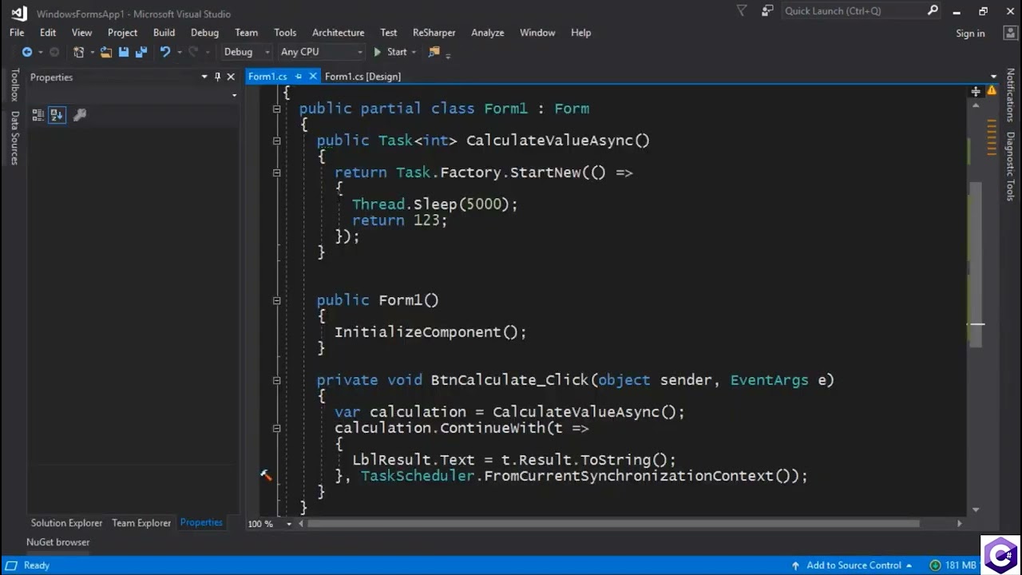Close the Form1.cs tab
1022x575 pixels.
pyautogui.click(x=312, y=77)
